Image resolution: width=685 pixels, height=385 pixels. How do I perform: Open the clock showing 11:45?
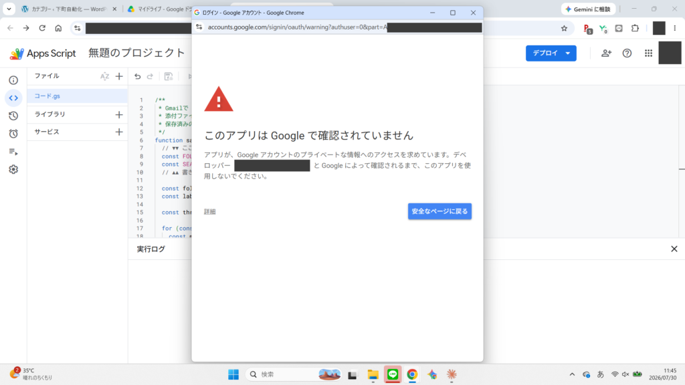(663, 374)
